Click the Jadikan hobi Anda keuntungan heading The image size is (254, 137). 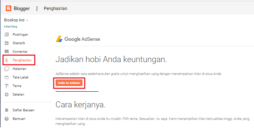[x=111, y=60]
